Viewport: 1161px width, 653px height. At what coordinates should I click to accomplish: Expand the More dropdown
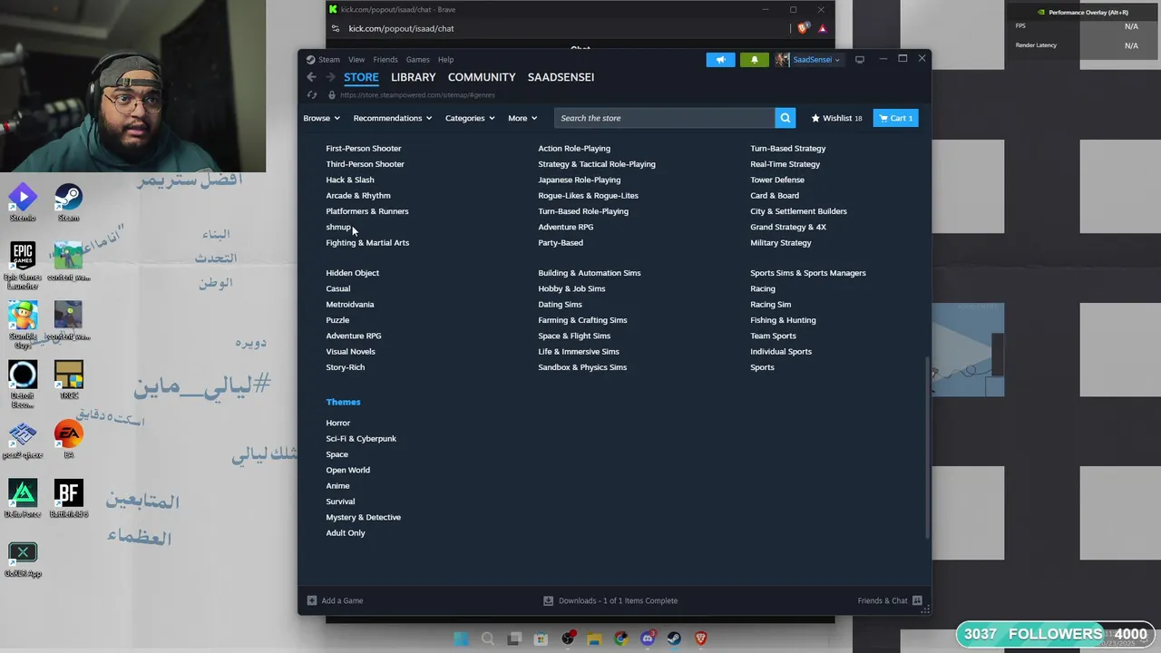(x=522, y=118)
